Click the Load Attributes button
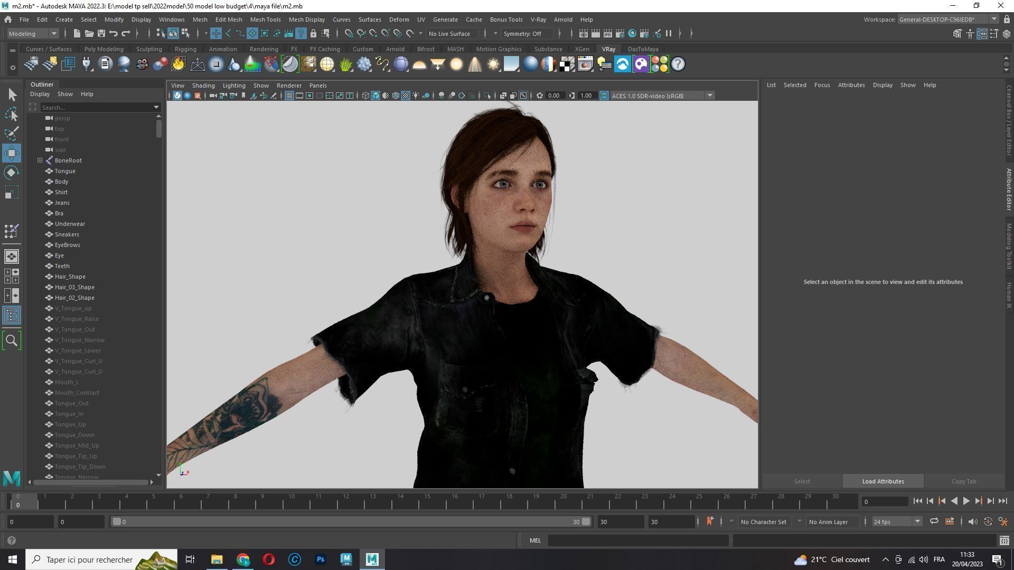The image size is (1014, 570). (883, 481)
